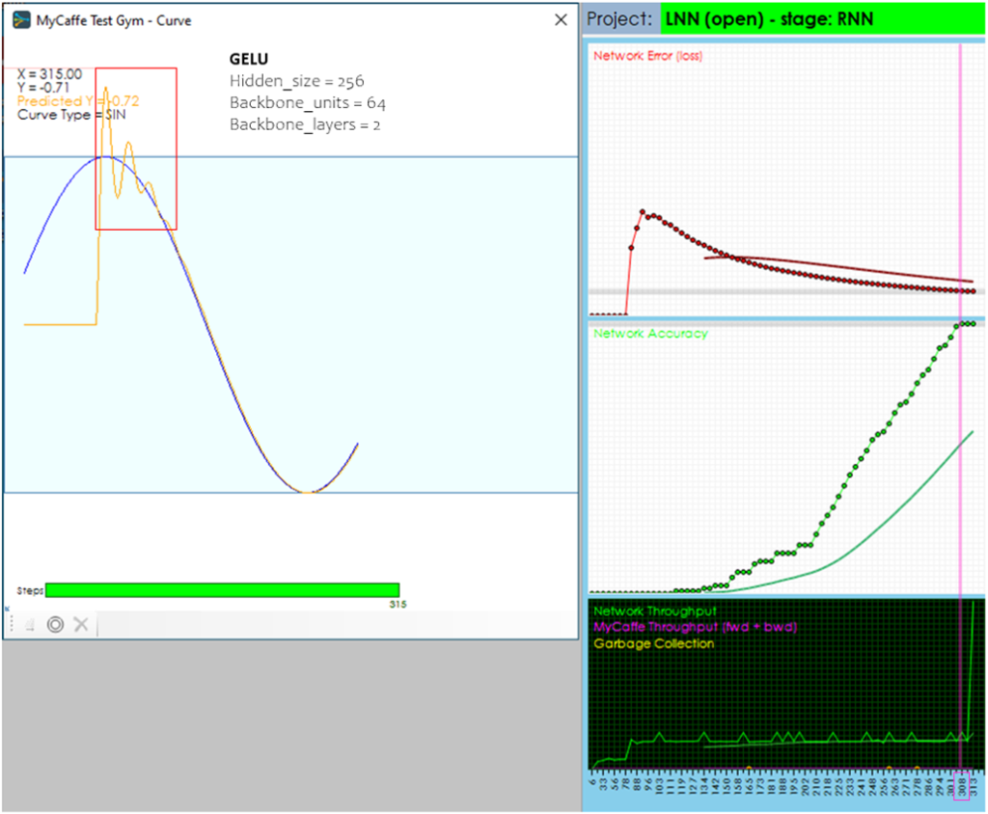Click the MyCaffe Throughput legend label

tap(695, 627)
